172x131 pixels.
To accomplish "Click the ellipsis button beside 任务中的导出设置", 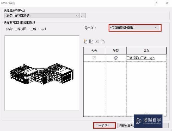I will click(x=83, y=16).
